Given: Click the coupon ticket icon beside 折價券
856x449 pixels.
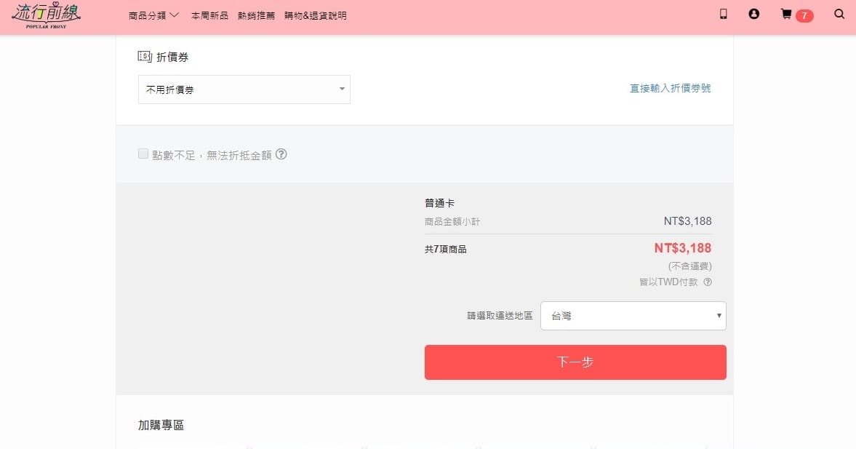Looking at the screenshot, I should [144, 55].
